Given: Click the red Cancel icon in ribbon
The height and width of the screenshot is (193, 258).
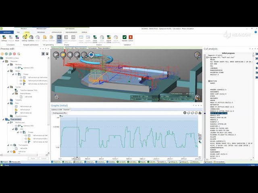Looking at the screenshot, I should click(131, 38).
